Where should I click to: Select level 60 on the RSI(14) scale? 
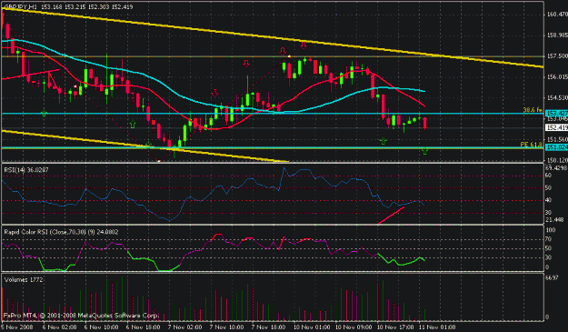[x=548, y=176]
